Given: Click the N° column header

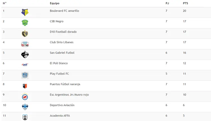Looking at the screenshot, I should click(x=5, y=3).
